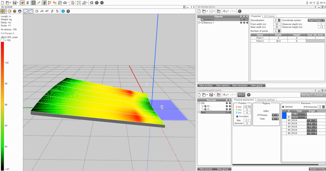The width and height of the screenshot is (326, 171).
Task: Toggle the mute dot for the KIV... source
Action: click(x=227, y=106)
